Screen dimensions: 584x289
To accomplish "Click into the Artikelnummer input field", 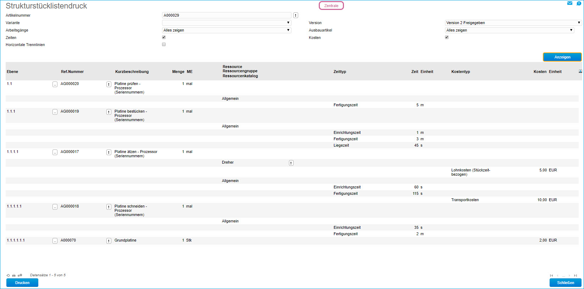I will tap(227, 15).
